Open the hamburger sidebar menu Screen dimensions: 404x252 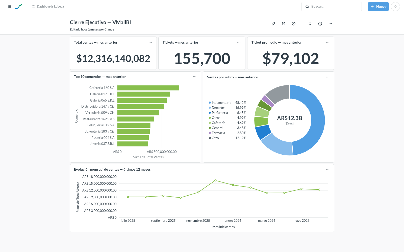click(10, 7)
